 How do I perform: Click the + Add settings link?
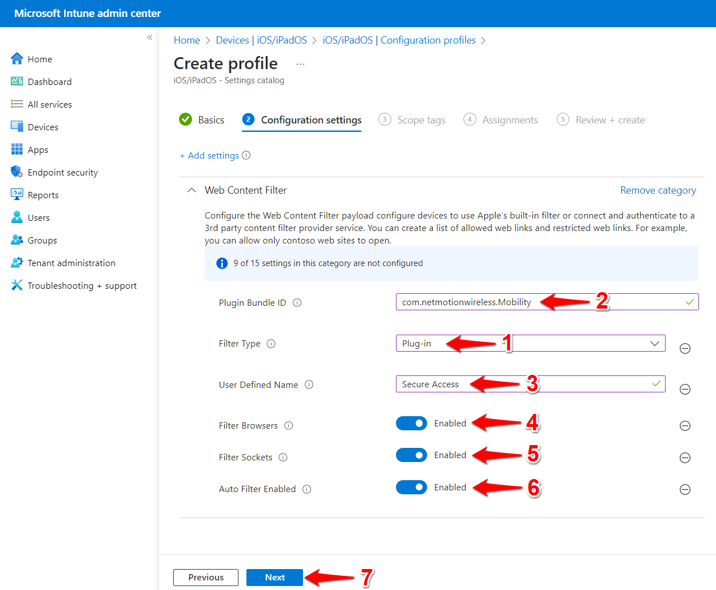[210, 155]
